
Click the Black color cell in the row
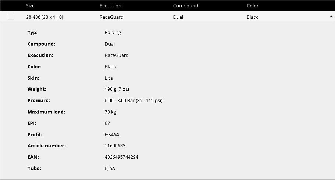pyautogui.click(x=252, y=17)
